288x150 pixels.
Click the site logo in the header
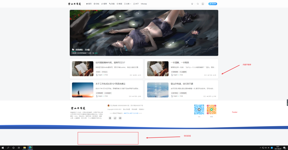[75, 4]
